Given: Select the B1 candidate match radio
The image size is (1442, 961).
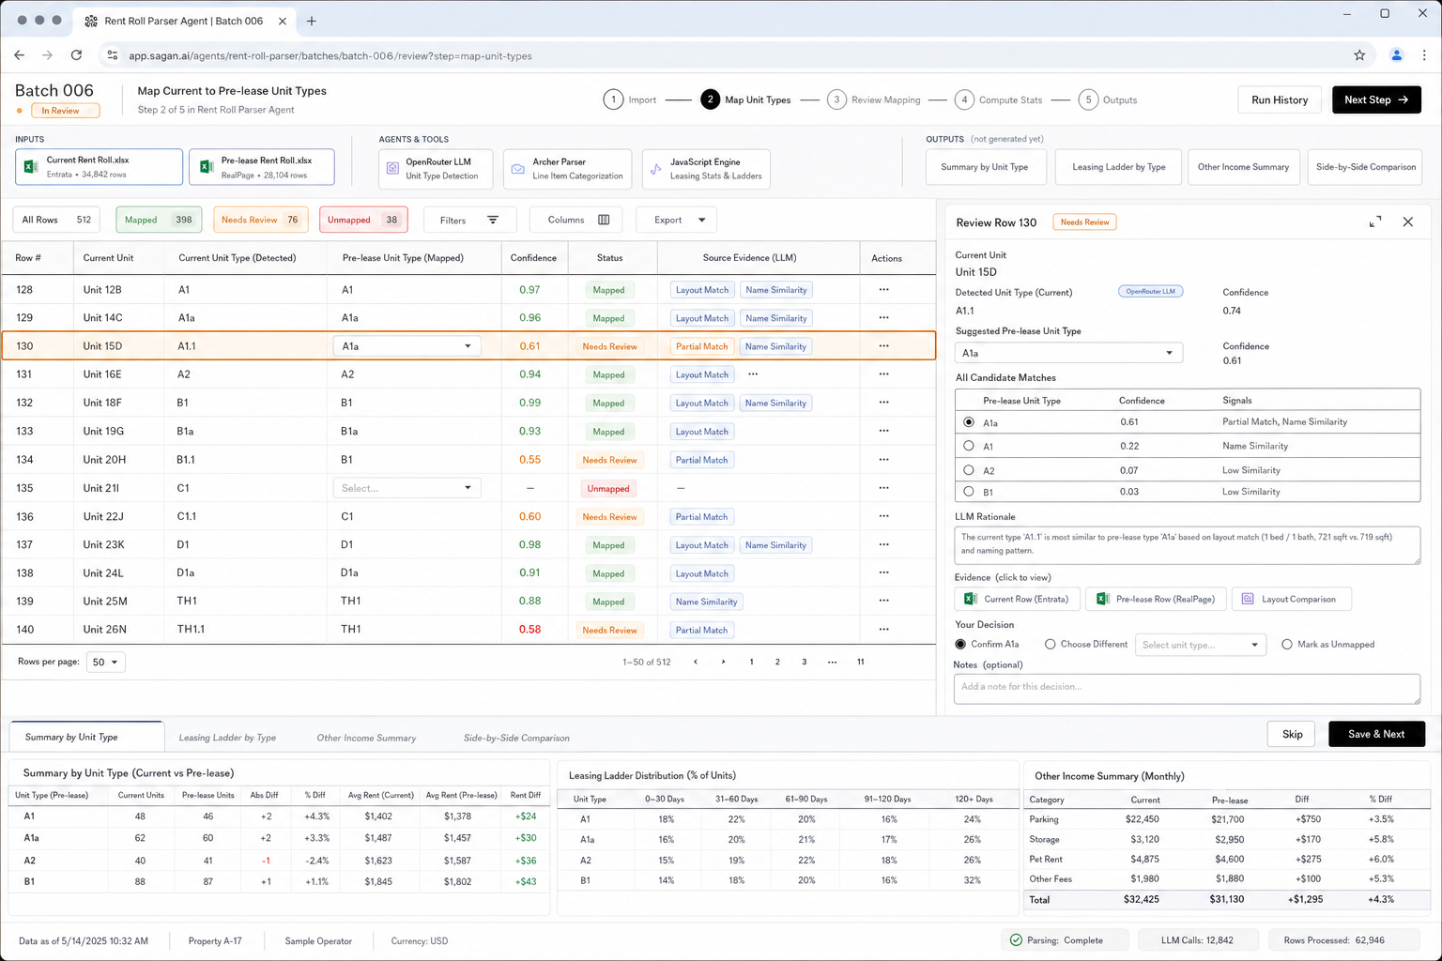Looking at the screenshot, I should pos(969,491).
